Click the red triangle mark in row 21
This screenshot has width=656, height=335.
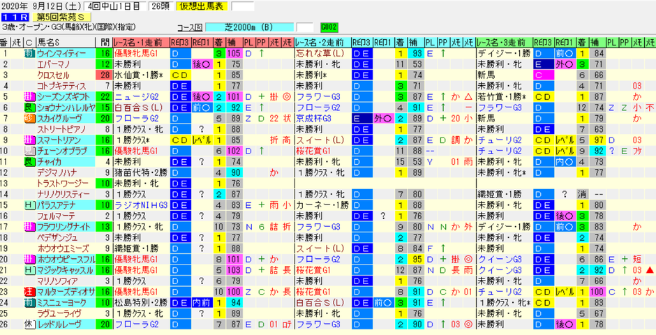pyautogui.click(x=650, y=270)
